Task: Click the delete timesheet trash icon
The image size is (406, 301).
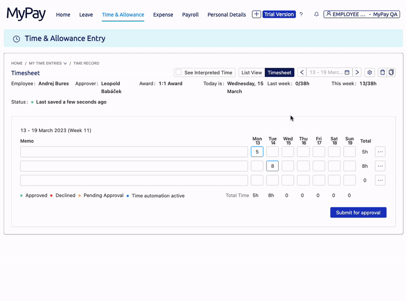Action: tap(382, 72)
